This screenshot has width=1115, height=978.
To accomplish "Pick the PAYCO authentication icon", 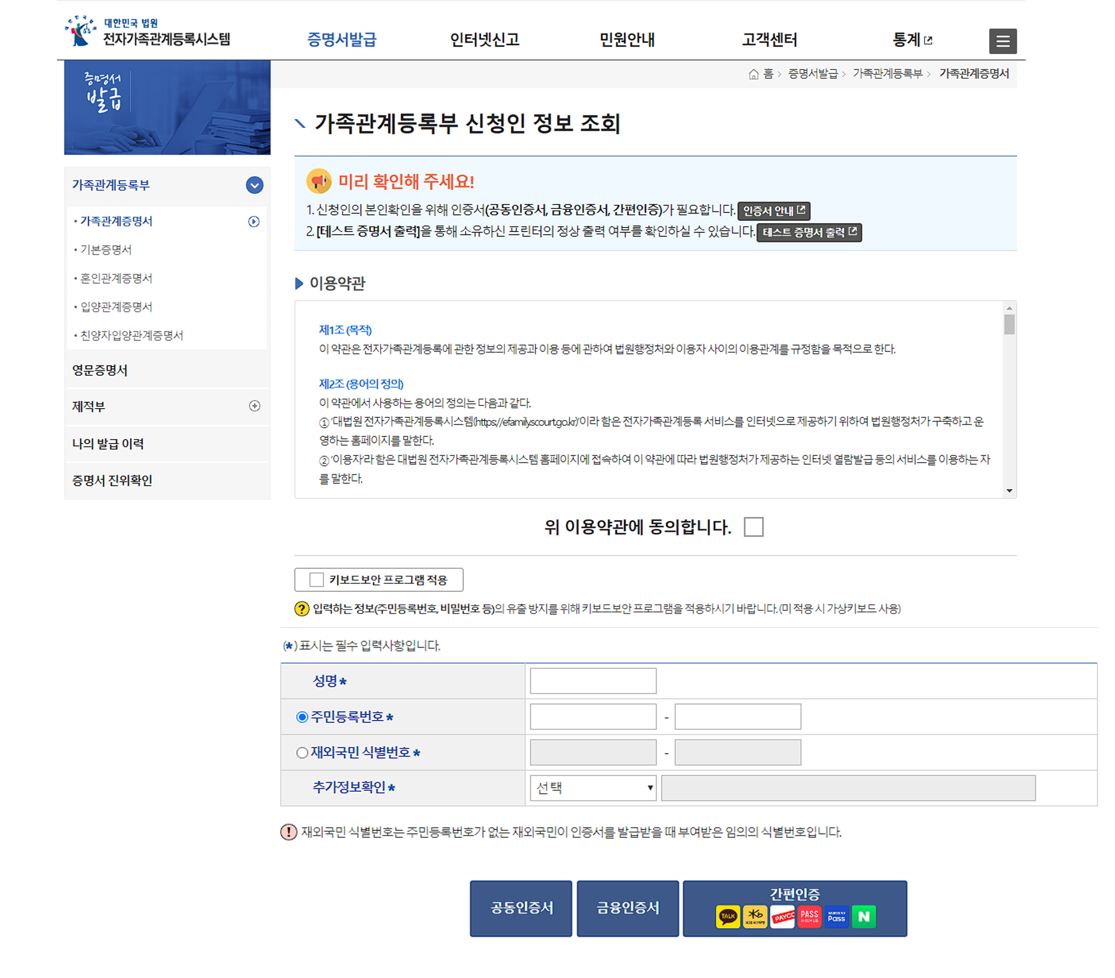I will pyautogui.click(x=782, y=917).
